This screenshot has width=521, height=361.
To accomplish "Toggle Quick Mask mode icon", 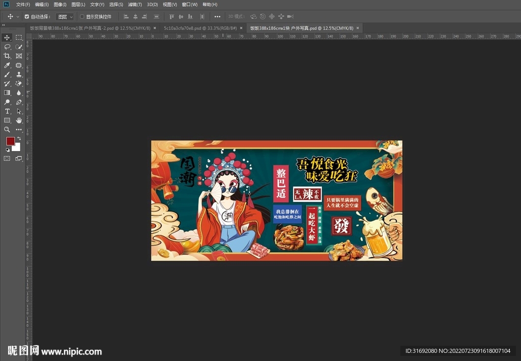I will 7,159.
